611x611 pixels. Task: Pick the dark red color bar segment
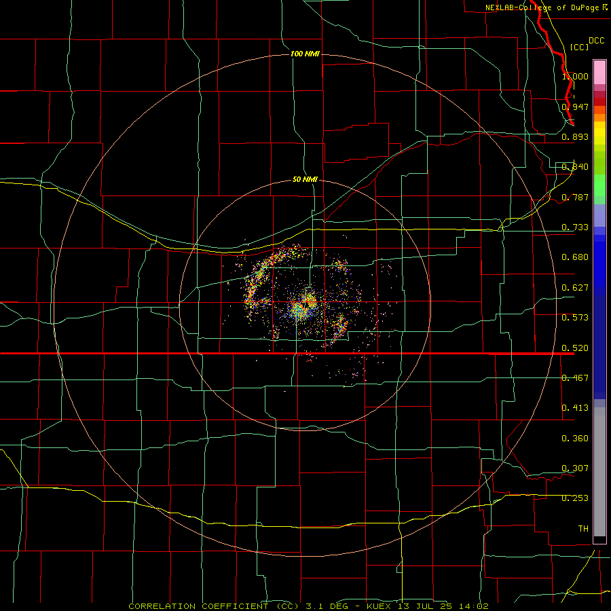pyautogui.click(x=599, y=101)
